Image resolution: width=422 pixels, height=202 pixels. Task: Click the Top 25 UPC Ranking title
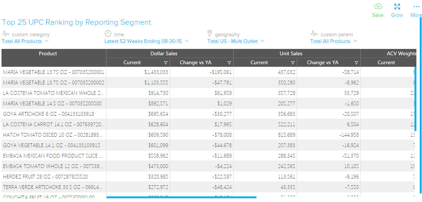point(76,22)
